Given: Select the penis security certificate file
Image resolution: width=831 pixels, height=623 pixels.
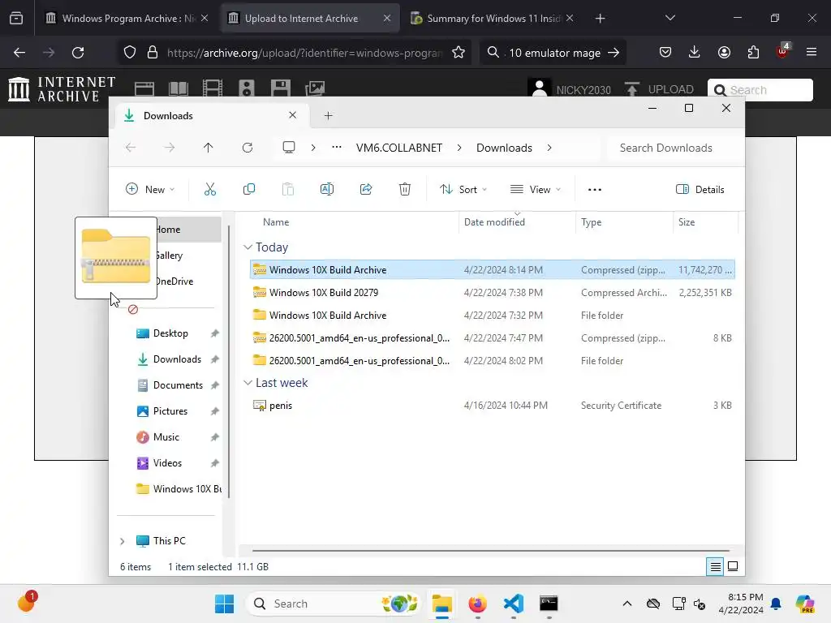Looking at the screenshot, I should coord(493,406).
